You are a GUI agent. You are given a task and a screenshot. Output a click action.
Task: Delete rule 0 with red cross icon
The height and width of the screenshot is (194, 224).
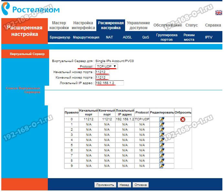(183, 119)
